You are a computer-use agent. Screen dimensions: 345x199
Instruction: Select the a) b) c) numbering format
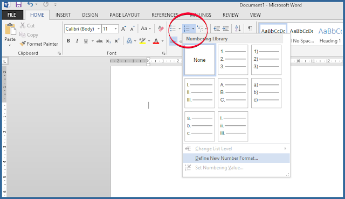(266, 93)
